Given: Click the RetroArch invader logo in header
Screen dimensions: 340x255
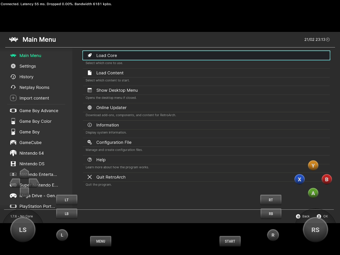Looking at the screenshot, I should [14, 40].
